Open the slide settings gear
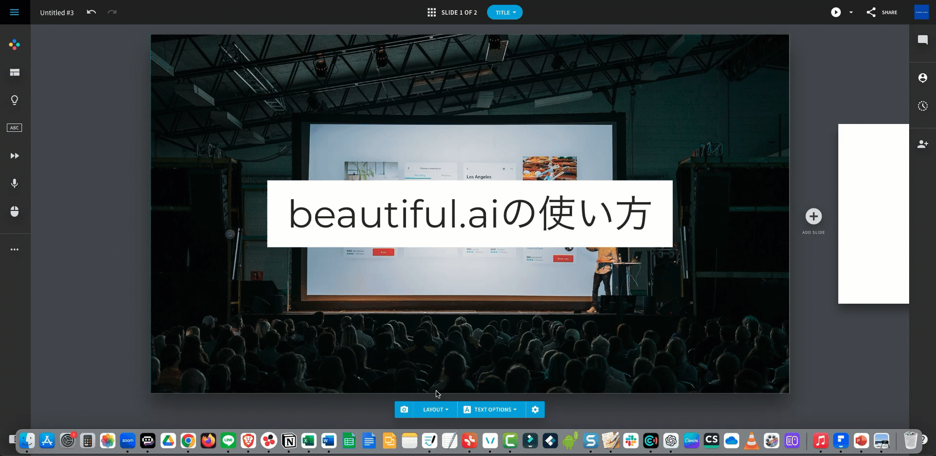The height and width of the screenshot is (456, 936). pyautogui.click(x=535, y=410)
